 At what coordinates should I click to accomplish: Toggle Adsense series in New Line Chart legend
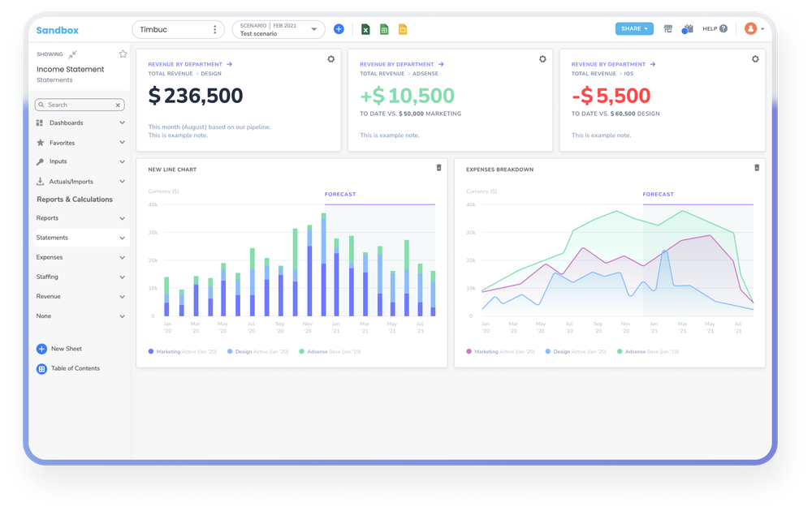tap(330, 352)
